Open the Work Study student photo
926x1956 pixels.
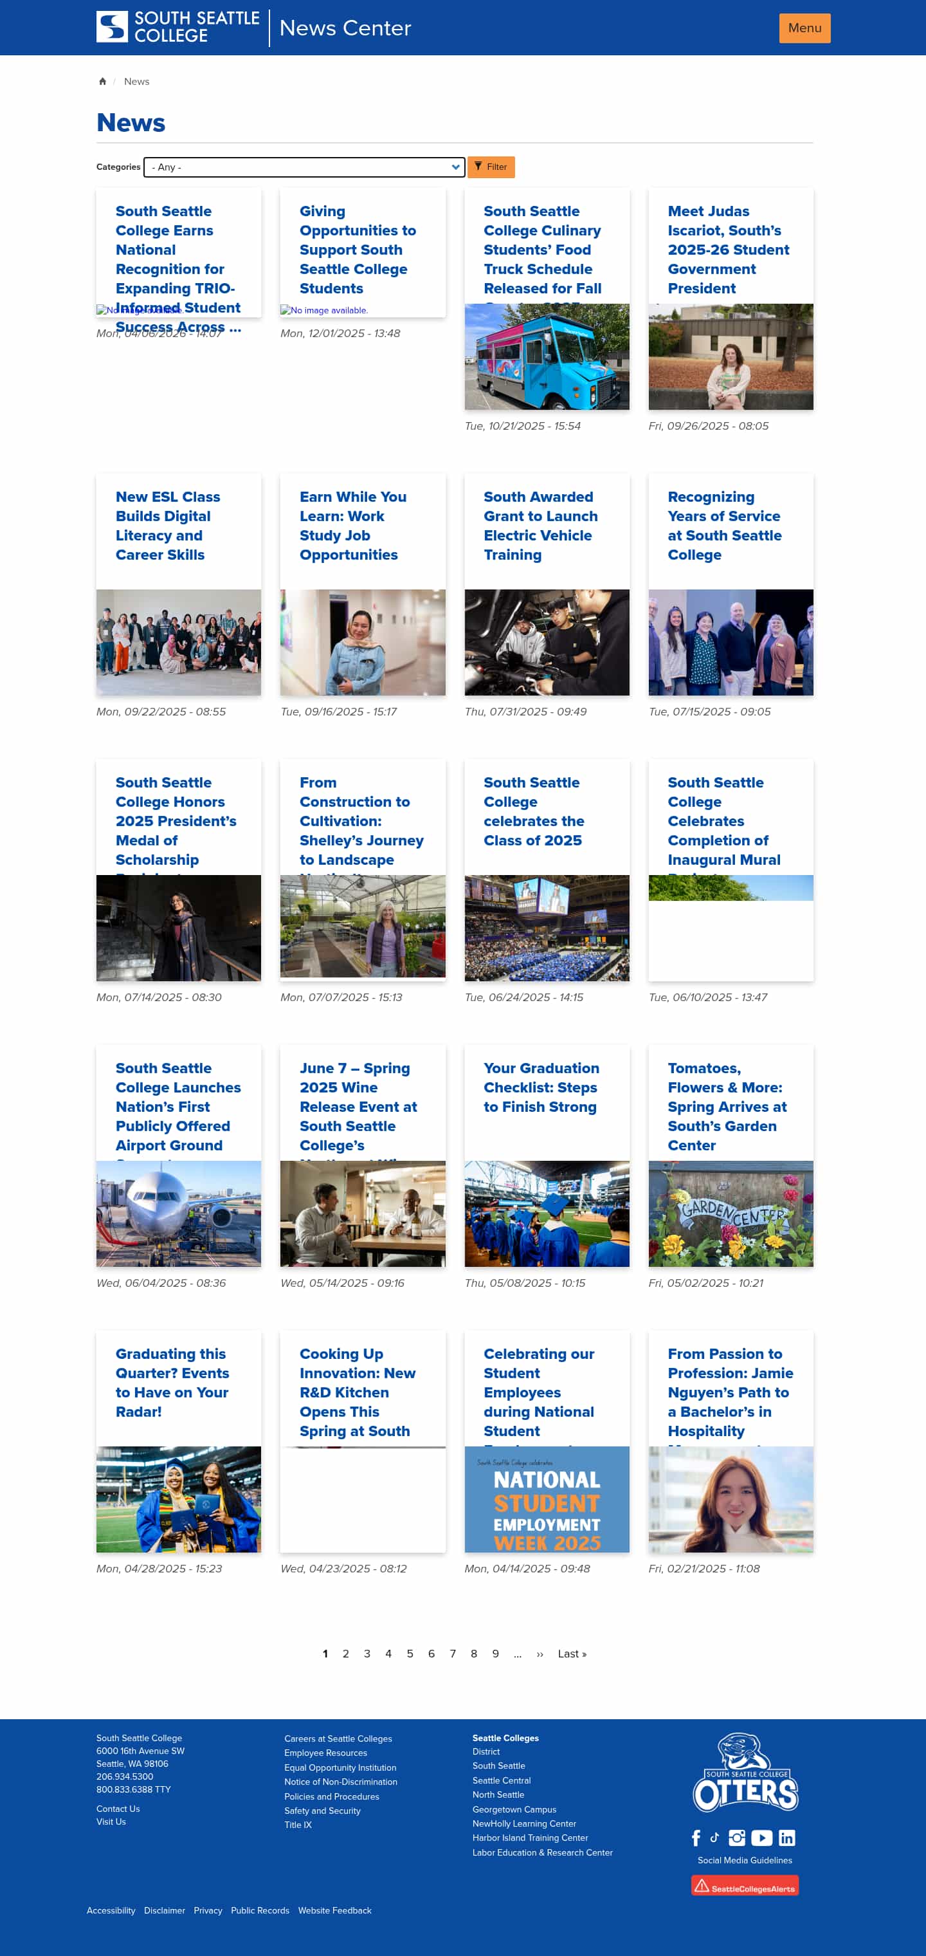pos(362,642)
